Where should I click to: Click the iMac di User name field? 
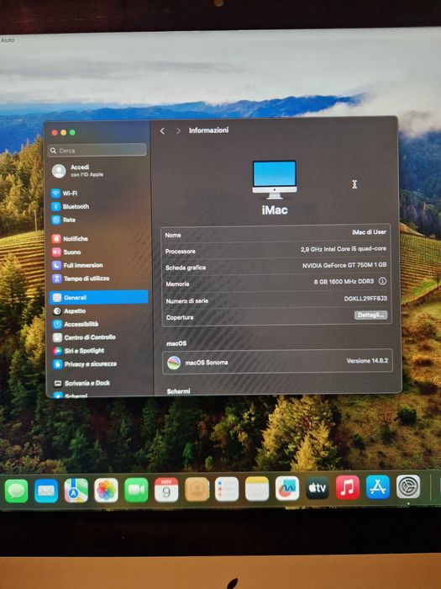click(369, 232)
